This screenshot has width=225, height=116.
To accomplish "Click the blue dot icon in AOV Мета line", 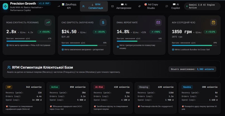I will [x=173, y=50].
